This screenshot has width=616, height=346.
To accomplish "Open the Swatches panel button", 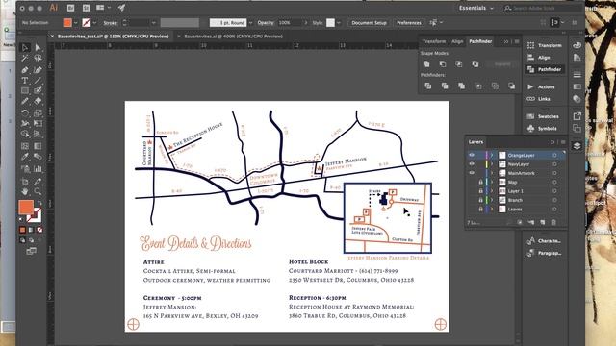I will [546, 116].
